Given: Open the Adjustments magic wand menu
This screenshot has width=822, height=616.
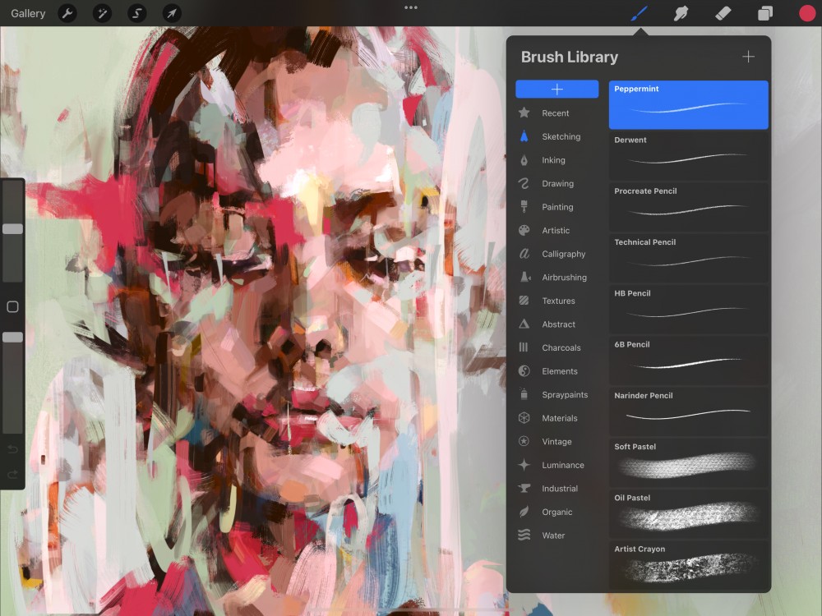Looking at the screenshot, I should 102,13.
